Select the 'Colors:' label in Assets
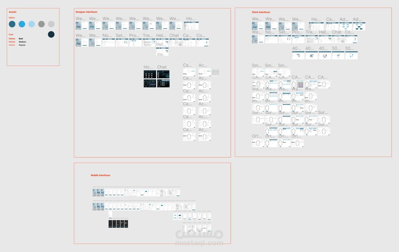 (12, 18)
